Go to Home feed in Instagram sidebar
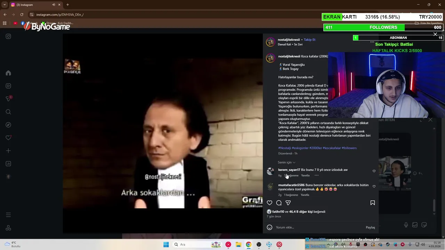The height and width of the screenshot is (250, 445). (x=8, y=73)
